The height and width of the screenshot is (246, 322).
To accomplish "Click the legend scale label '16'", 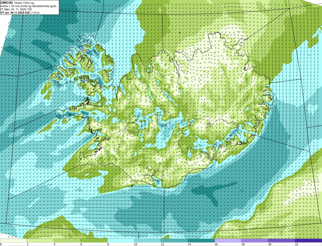I will pyautogui.click(x=216, y=244).
